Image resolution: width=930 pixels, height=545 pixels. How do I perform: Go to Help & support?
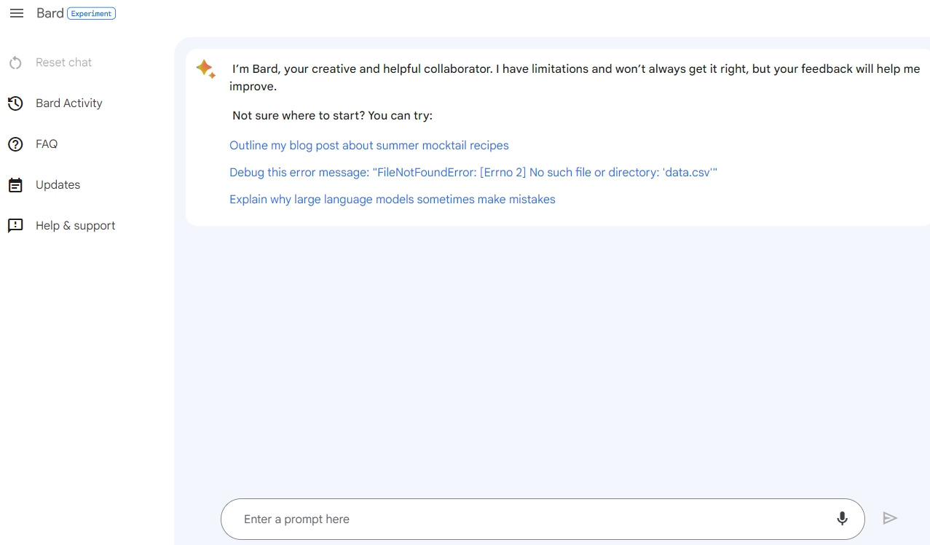(76, 226)
